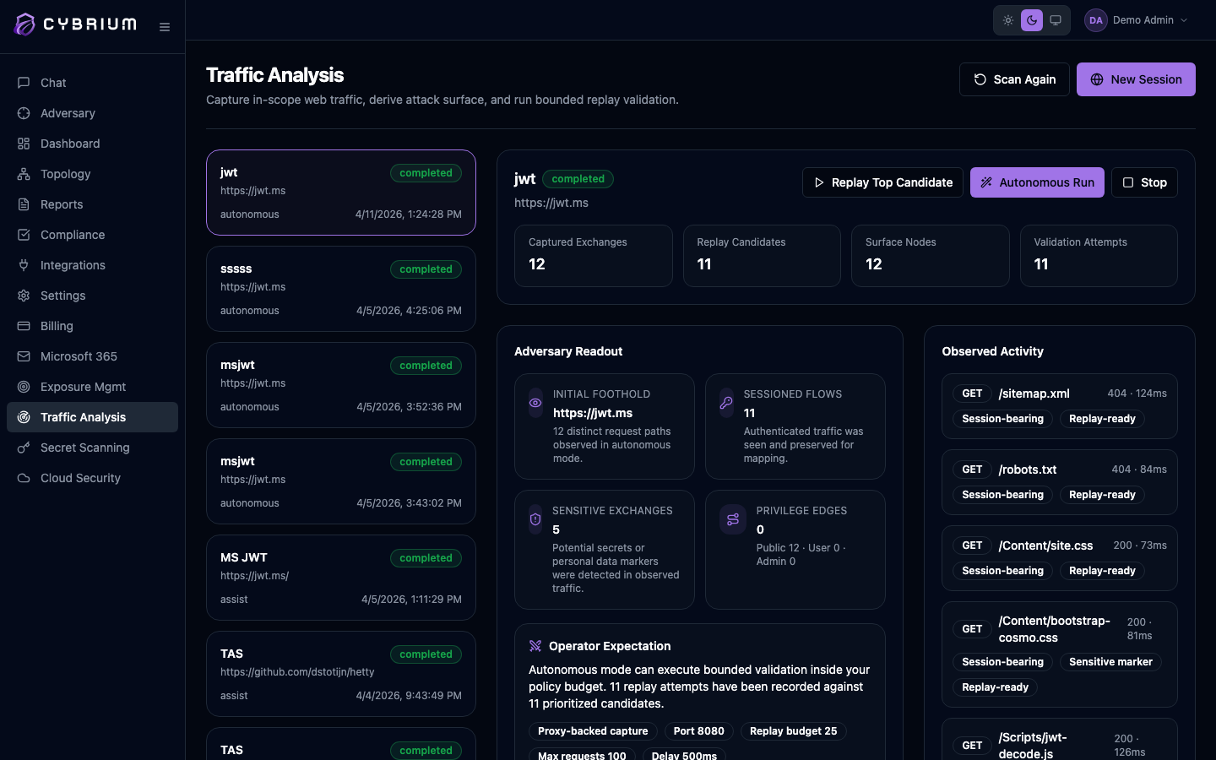The width and height of the screenshot is (1216, 760).
Task: Click the Settings gear icon
Action: point(24,296)
